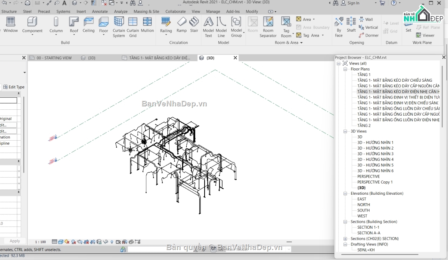Choose the Wall opening tool
This screenshot has width=448, height=260.
[x=366, y=19]
